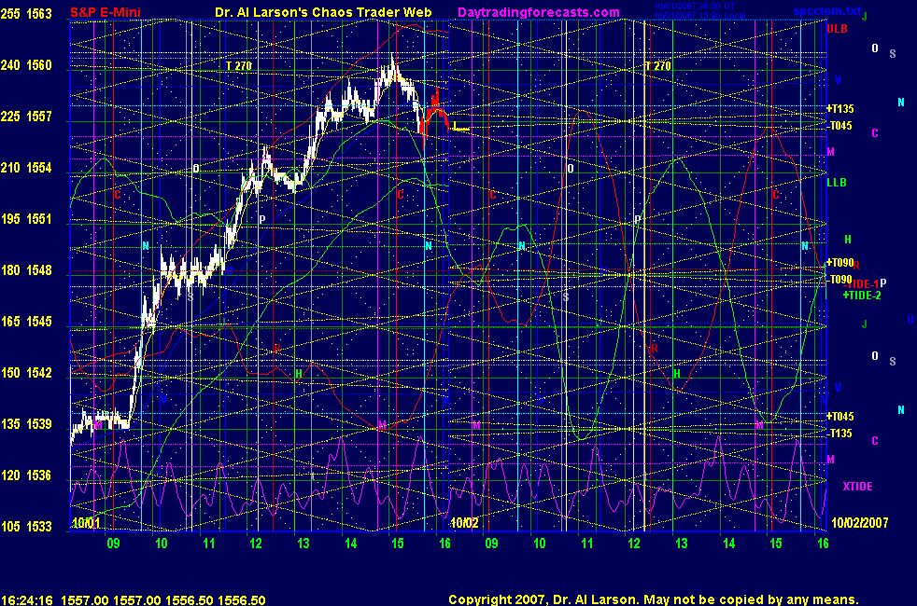The image size is (917, 606).
Task: Click the '165 1545' price axis label
Action: point(26,321)
